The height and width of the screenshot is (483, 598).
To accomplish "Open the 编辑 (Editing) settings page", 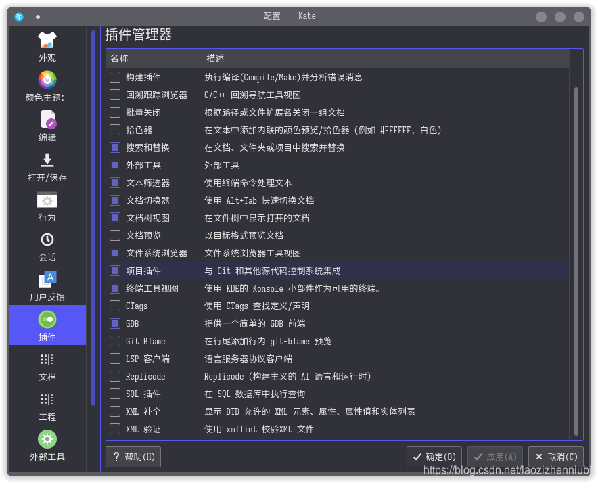I will point(47,127).
